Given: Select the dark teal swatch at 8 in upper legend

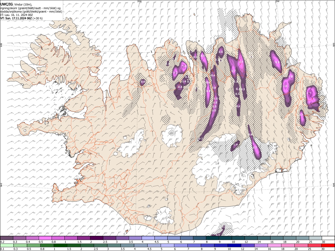Looking at the screenshot, I should click(212, 238).
